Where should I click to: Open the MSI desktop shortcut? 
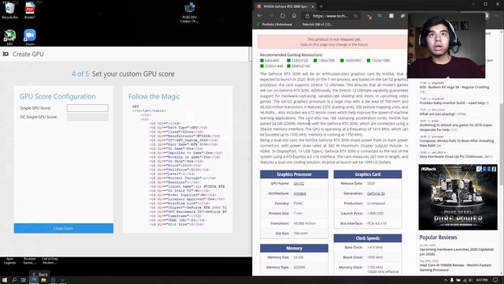coord(9,37)
